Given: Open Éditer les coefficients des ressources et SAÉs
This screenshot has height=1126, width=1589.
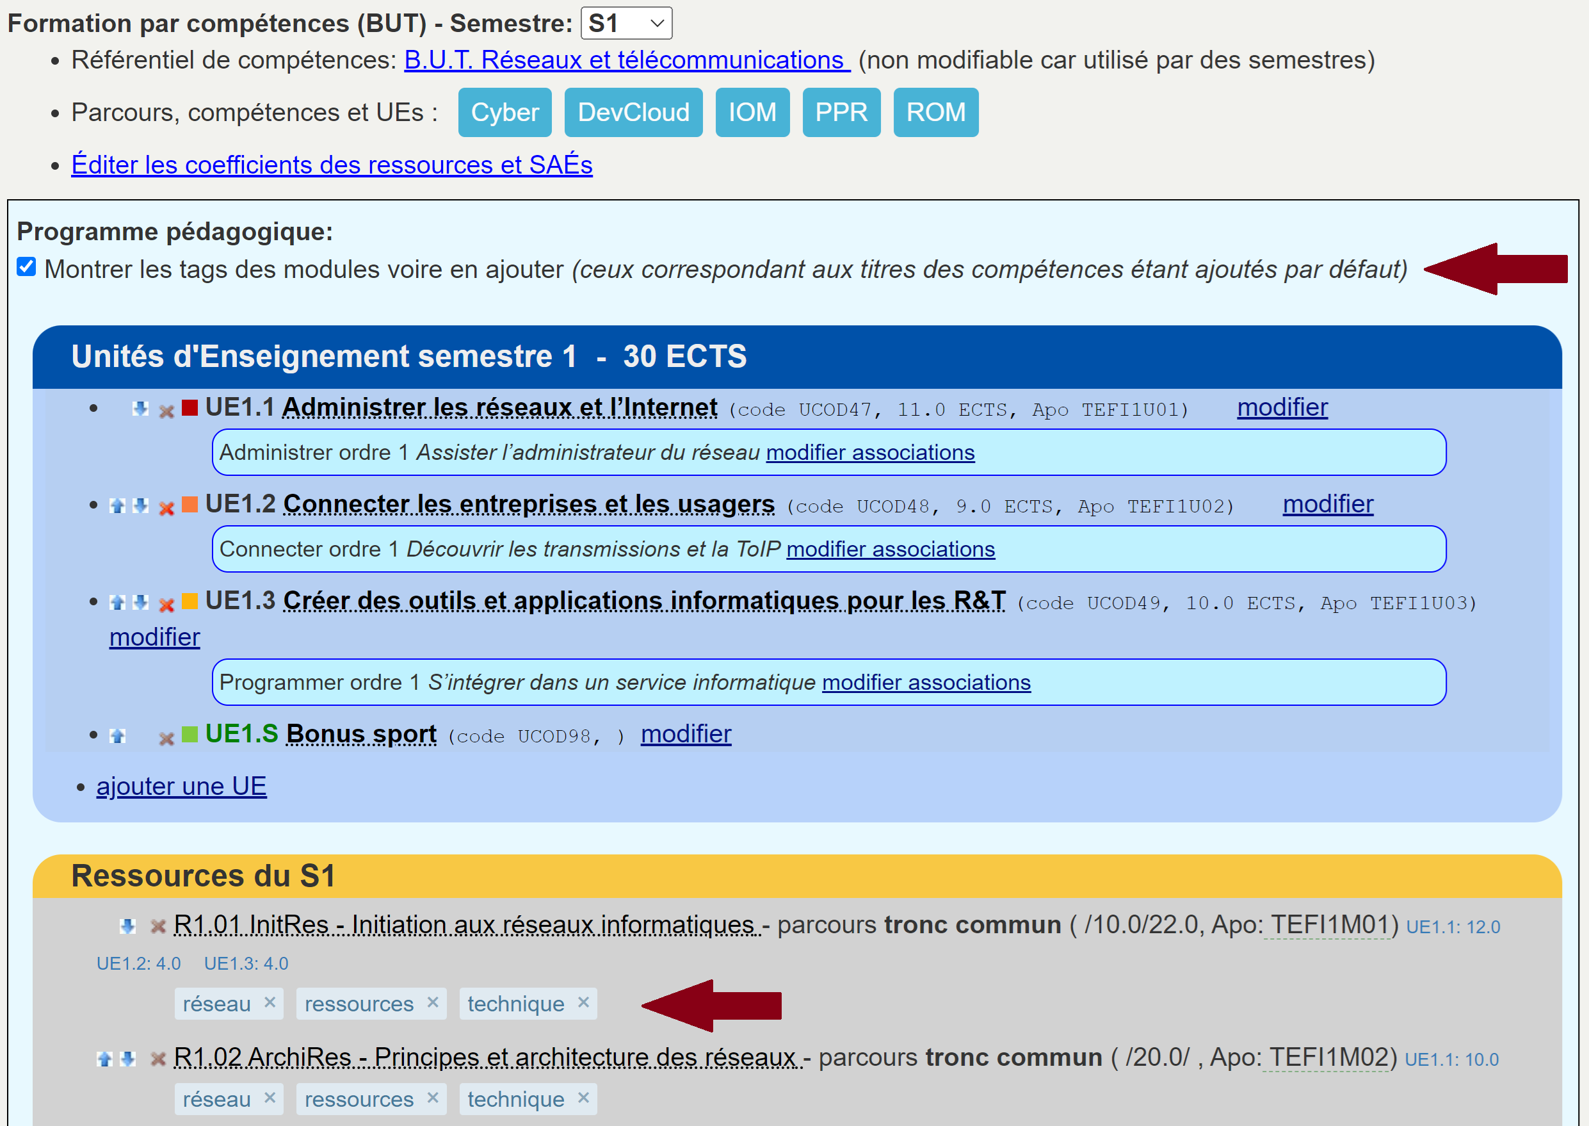Looking at the screenshot, I should [x=332, y=165].
